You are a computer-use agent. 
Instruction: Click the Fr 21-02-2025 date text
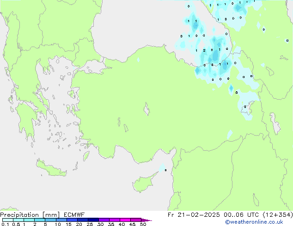click(x=194, y=215)
